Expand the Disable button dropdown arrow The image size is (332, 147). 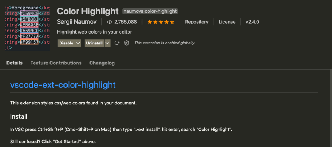coord(78,43)
